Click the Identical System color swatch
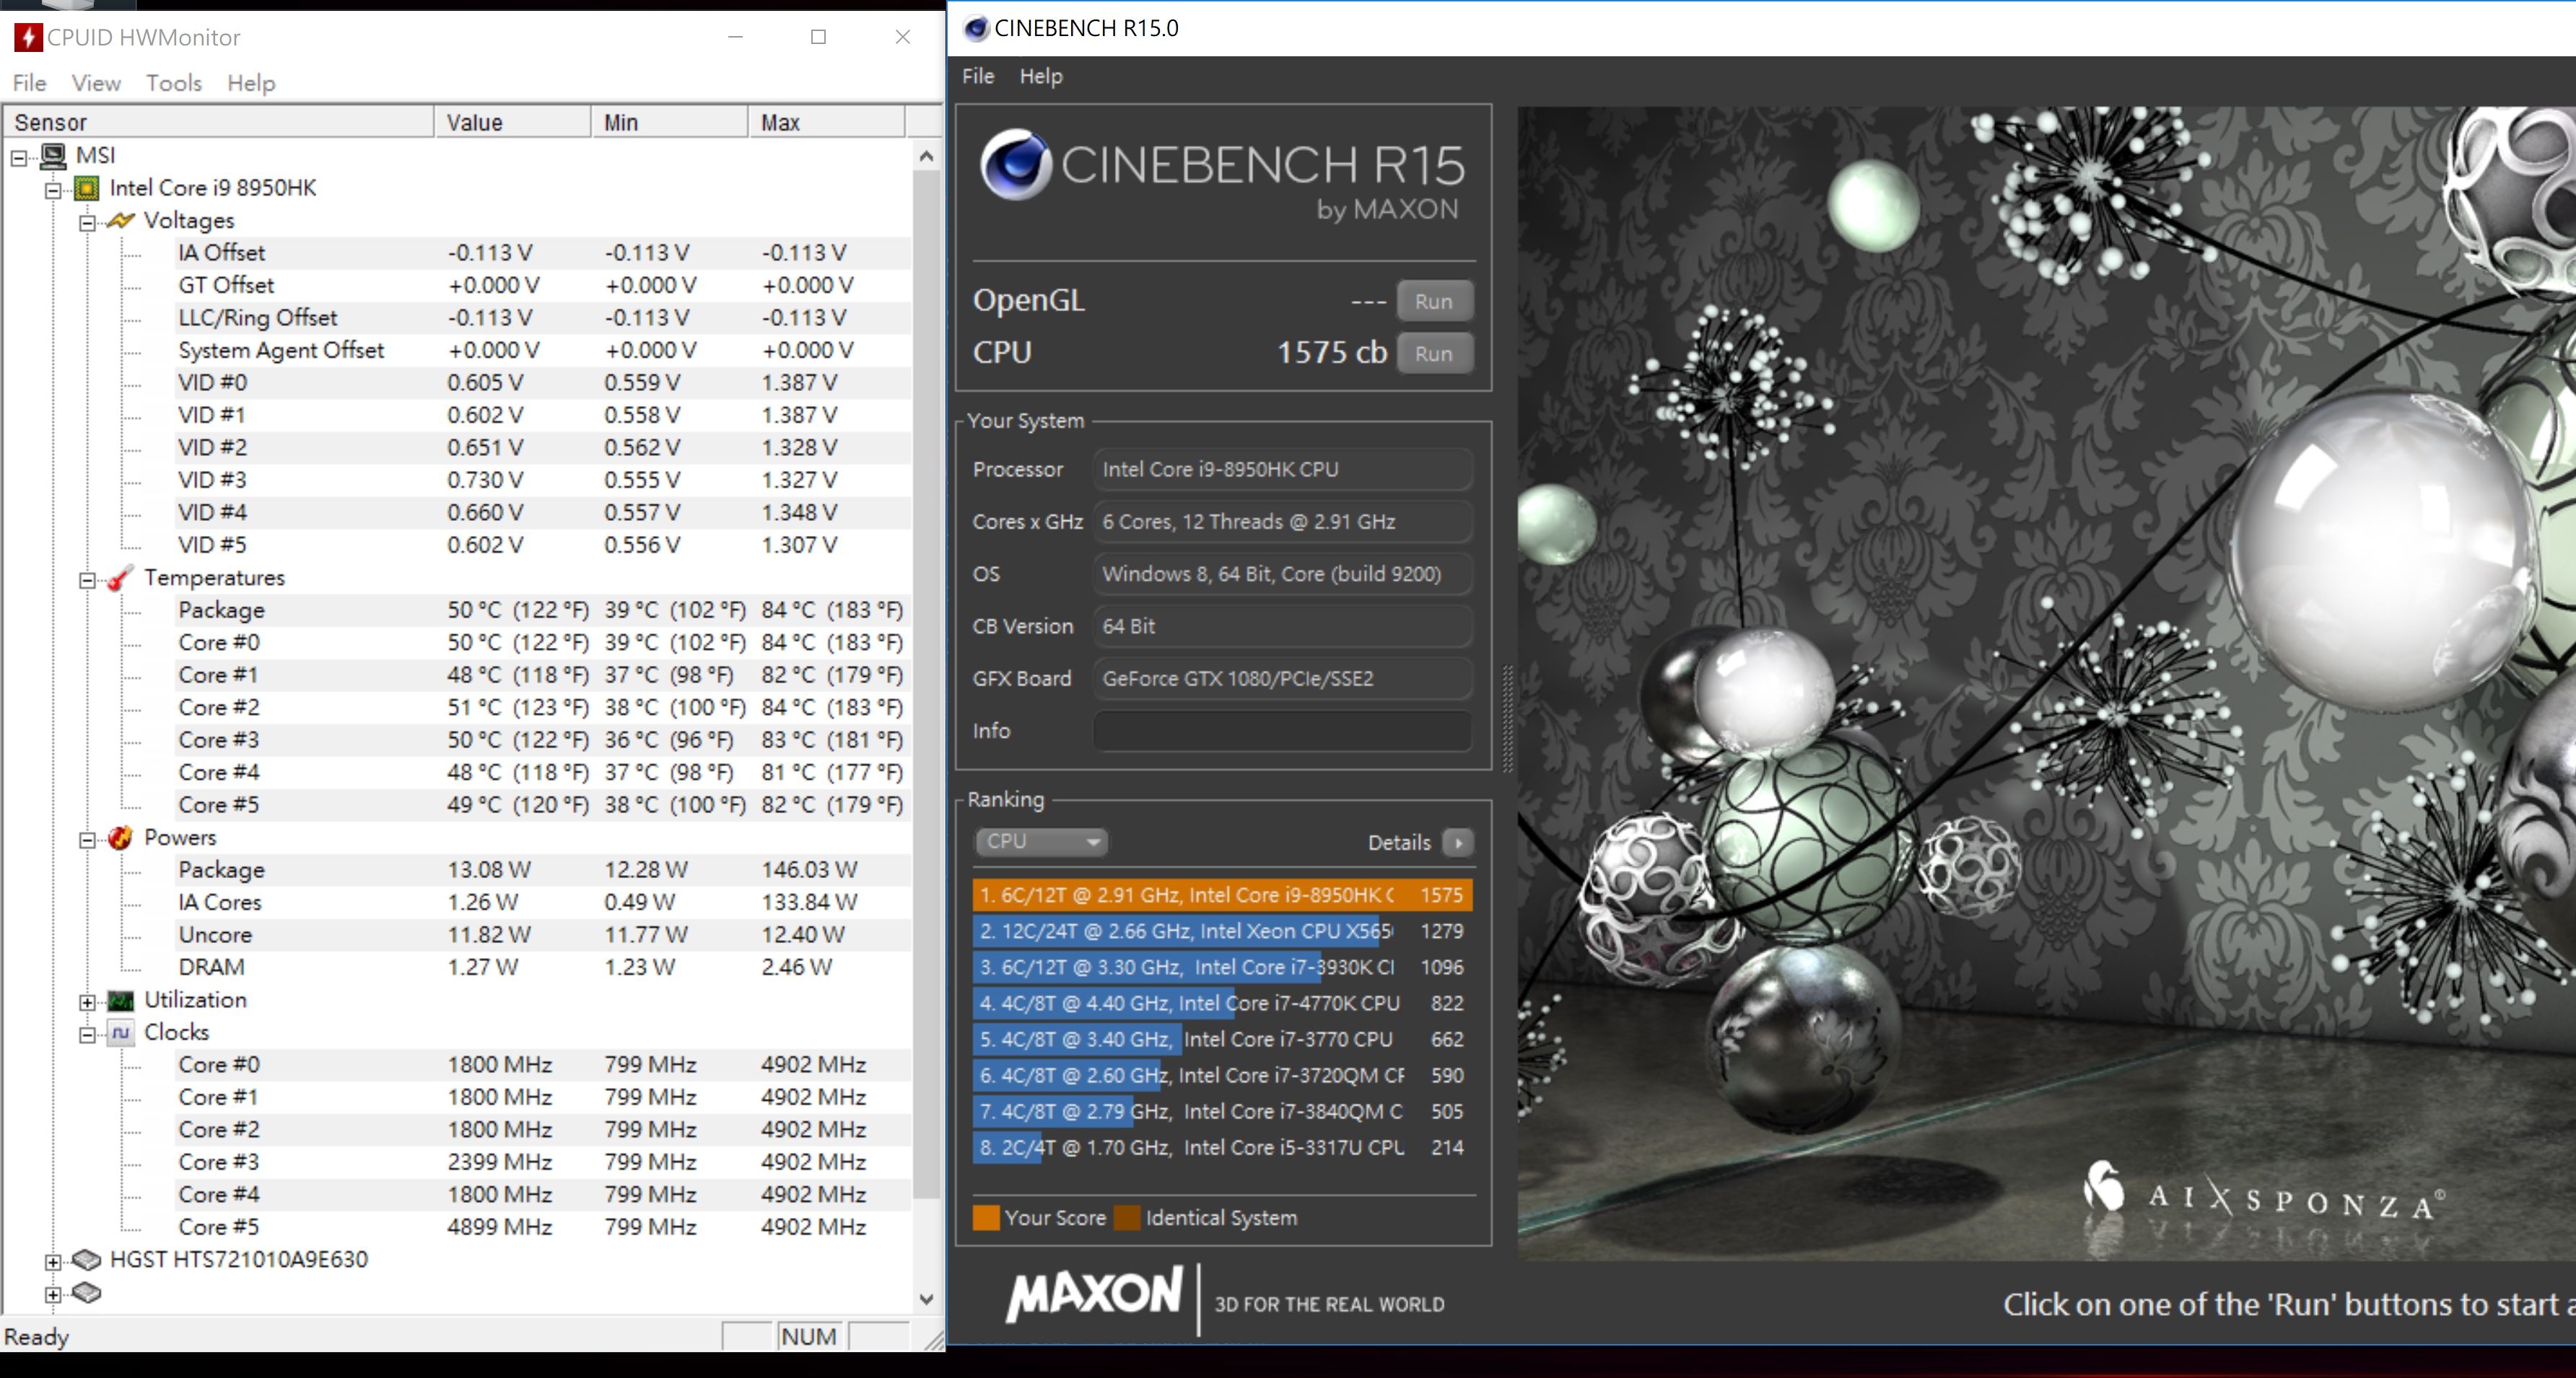 pyautogui.click(x=1127, y=1218)
